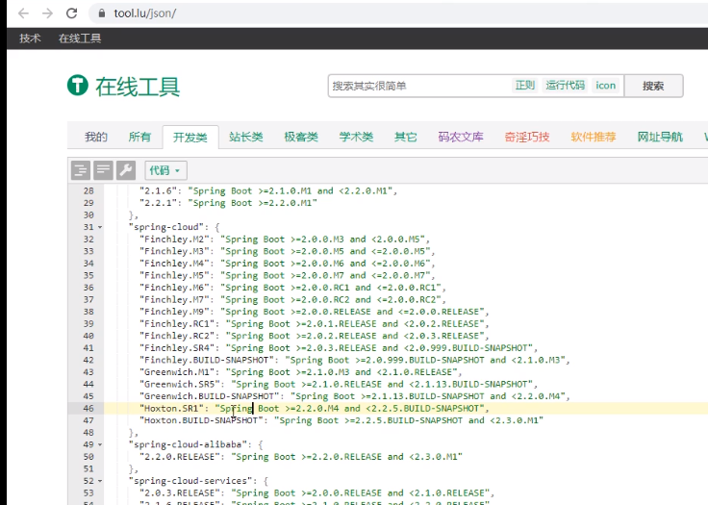Open the 其它 tab
This screenshot has height=505, width=708.
pyautogui.click(x=406, y=137)
